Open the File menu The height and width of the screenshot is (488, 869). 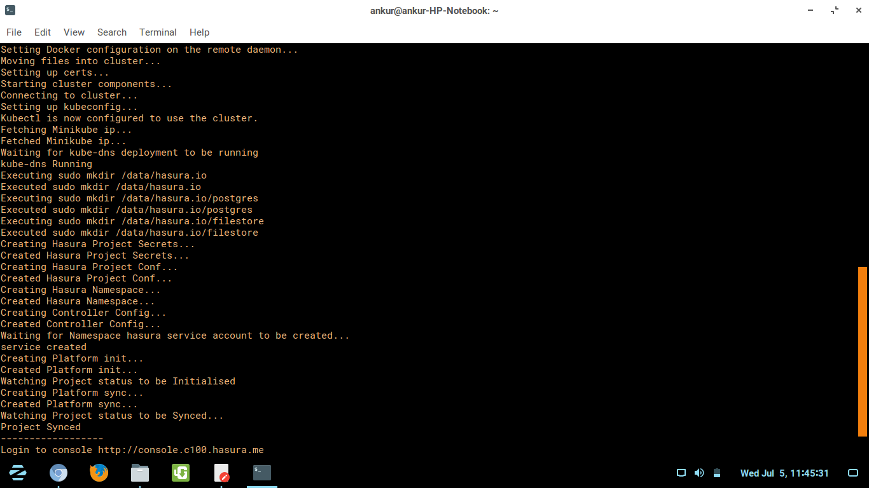click(14, 32)
